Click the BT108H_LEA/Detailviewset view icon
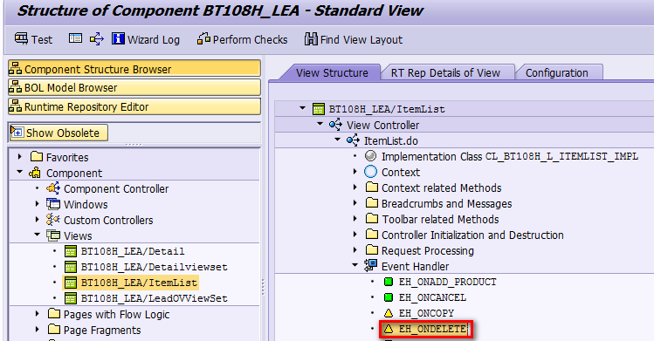Screen dimensions: 654x341 [71, 267]
